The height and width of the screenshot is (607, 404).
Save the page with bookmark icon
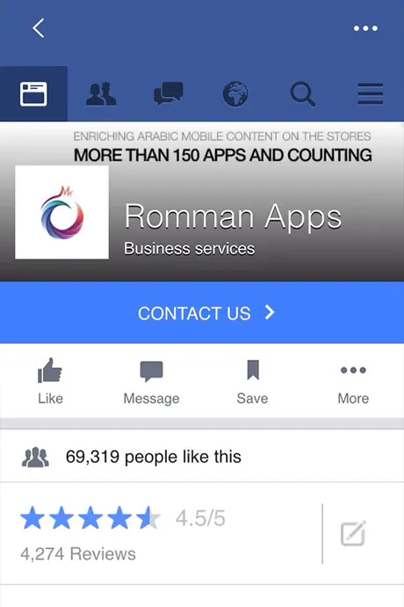pos(252,383)
